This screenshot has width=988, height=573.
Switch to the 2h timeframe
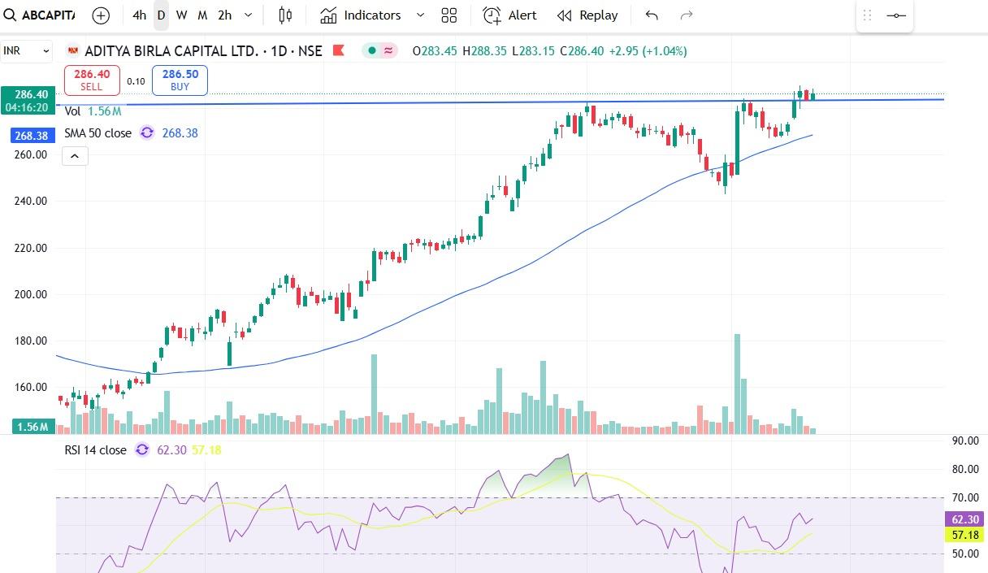tap(224, 15)
